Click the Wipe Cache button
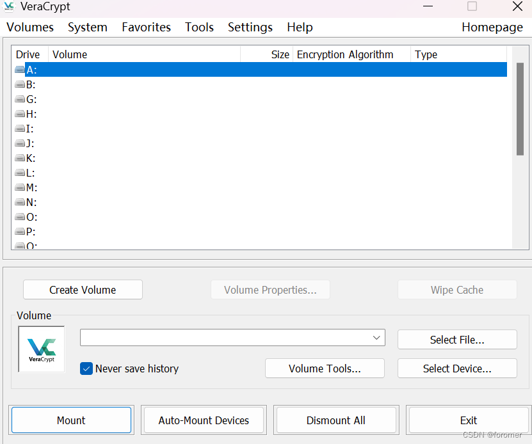 point(457,290)
